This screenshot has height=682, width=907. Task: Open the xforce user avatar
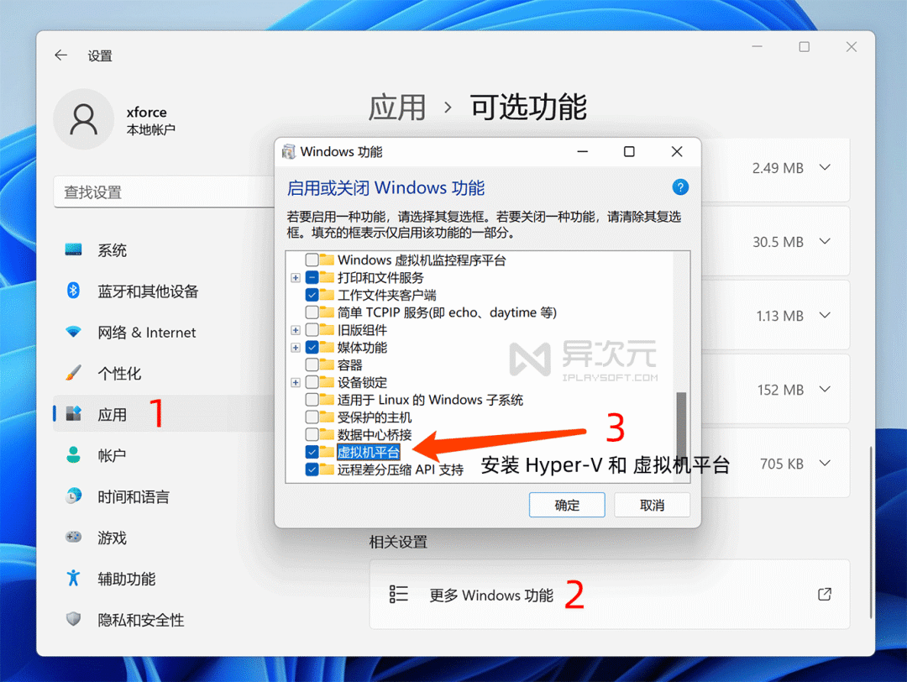click(84, 119)
